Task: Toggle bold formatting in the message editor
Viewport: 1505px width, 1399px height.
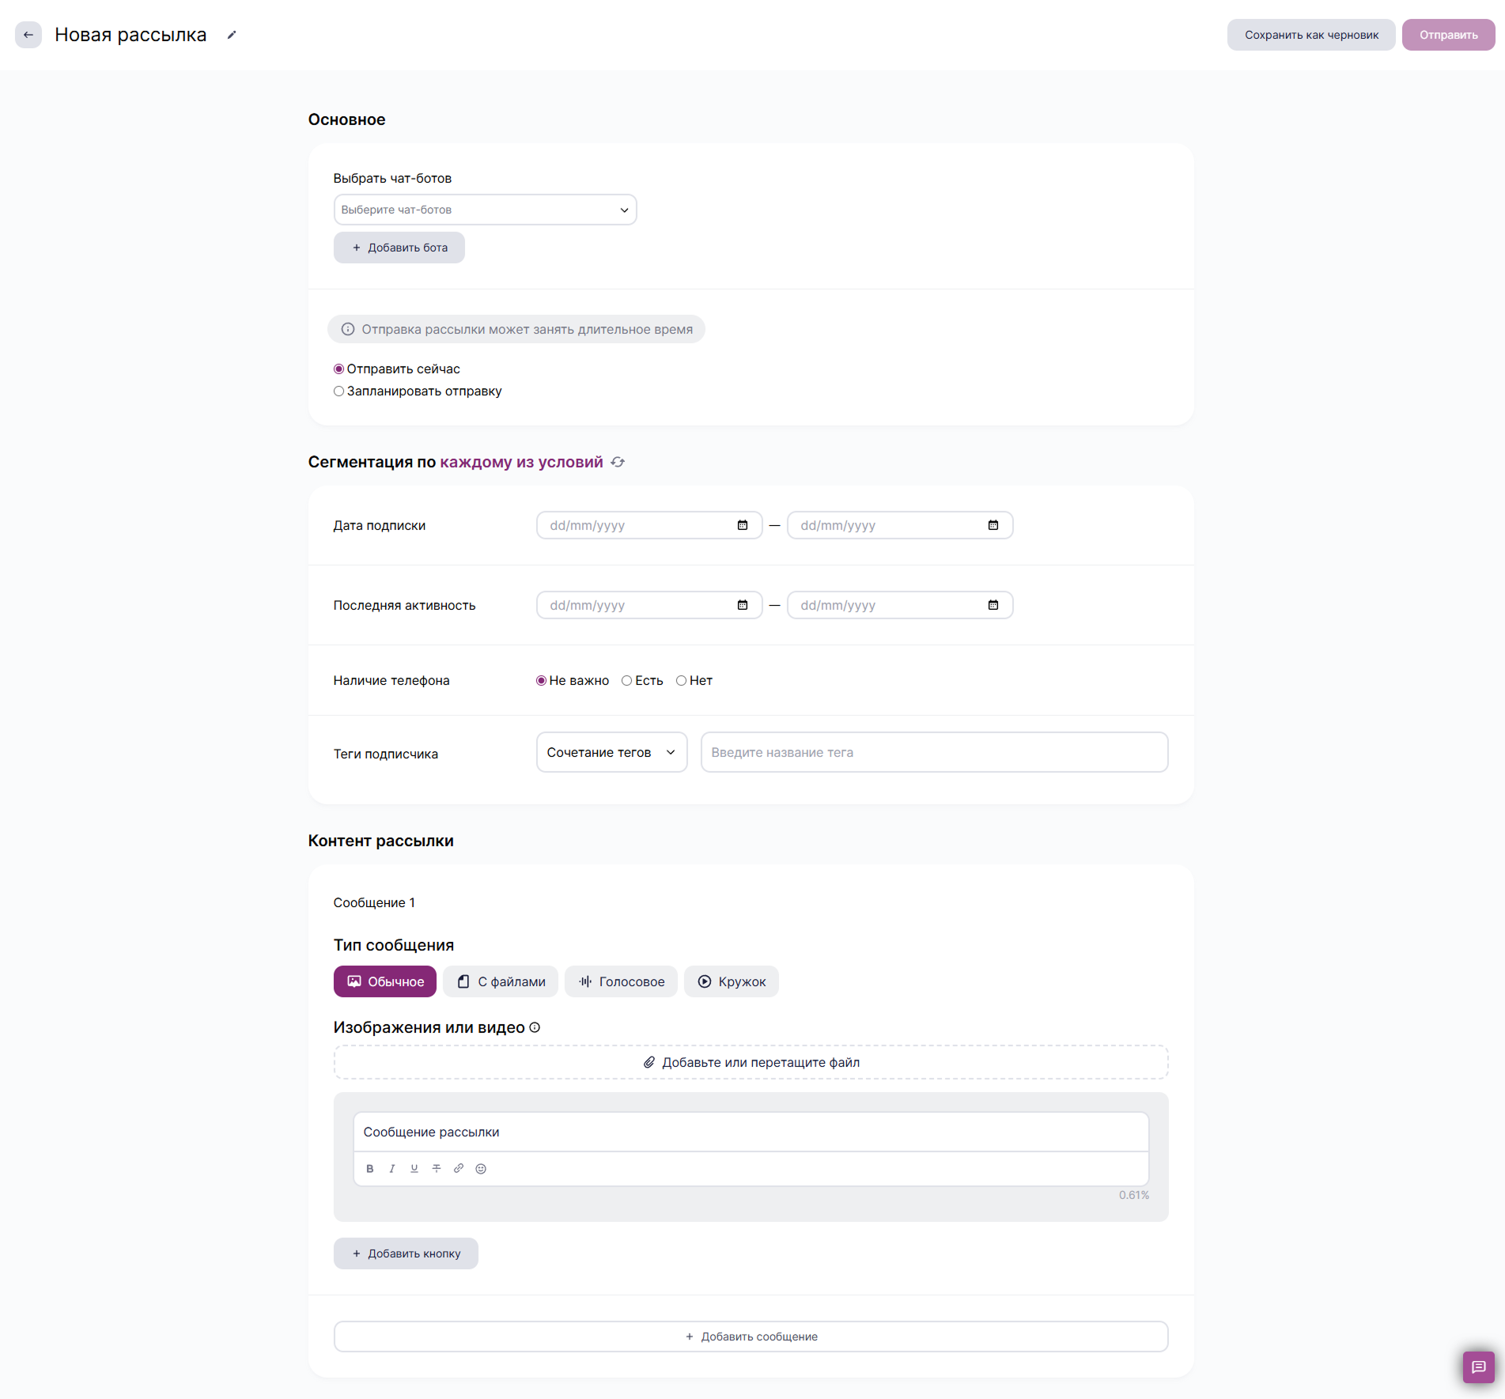Action: (x=369, y=1168)
